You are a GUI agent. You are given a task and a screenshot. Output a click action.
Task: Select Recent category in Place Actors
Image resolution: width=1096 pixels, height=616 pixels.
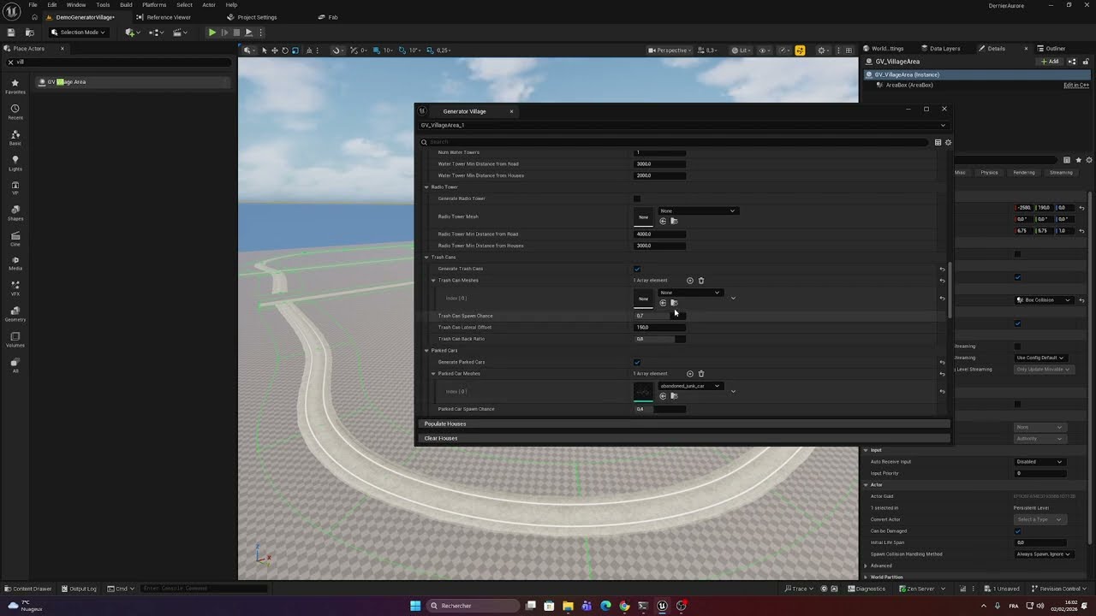pos(15,112)
